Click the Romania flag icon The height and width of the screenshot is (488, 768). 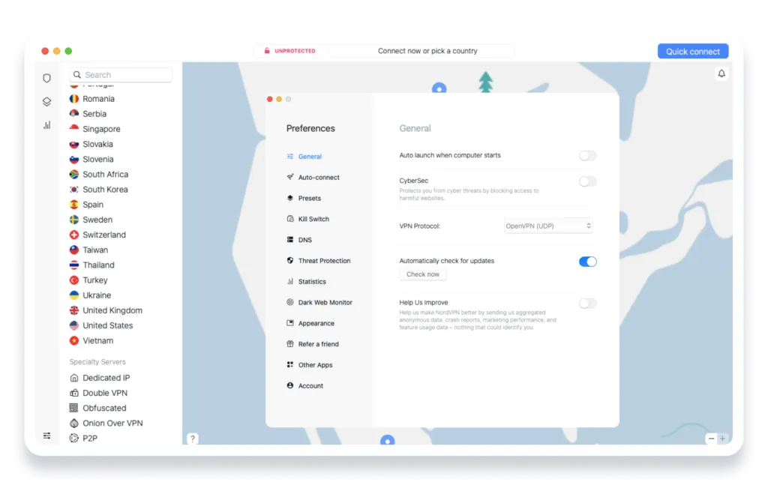(x=74, y=98)
